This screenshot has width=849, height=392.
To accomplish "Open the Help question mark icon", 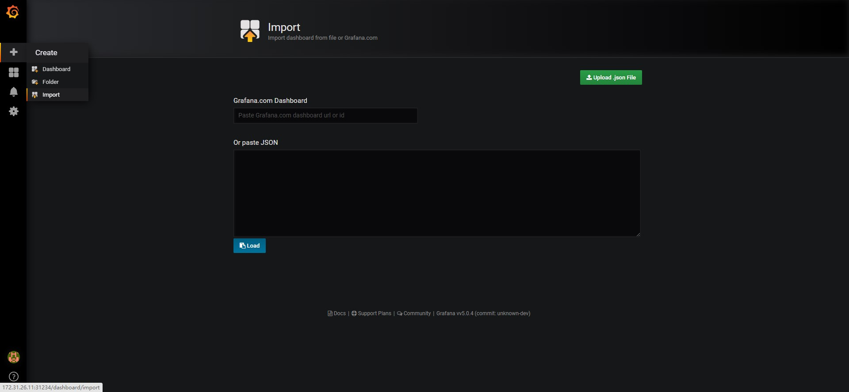I will pyautogui.click(x=14, y=377).
